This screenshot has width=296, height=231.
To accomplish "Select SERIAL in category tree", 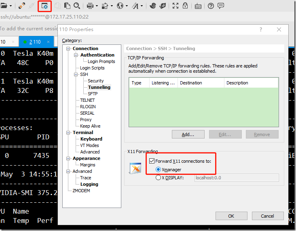I will pos(87,113).
